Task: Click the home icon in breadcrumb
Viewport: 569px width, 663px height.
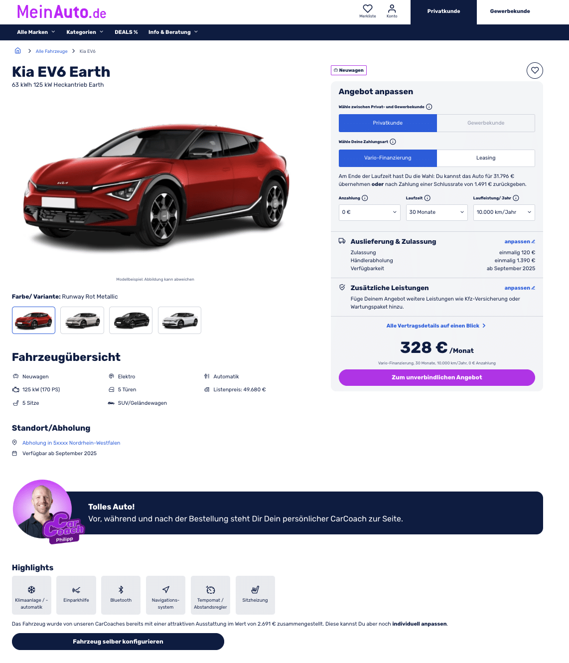Action: (17, 51)
